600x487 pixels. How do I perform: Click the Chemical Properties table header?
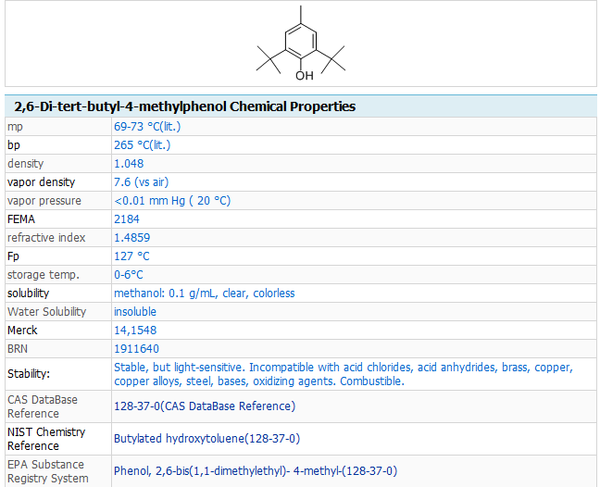click(185, 106)
